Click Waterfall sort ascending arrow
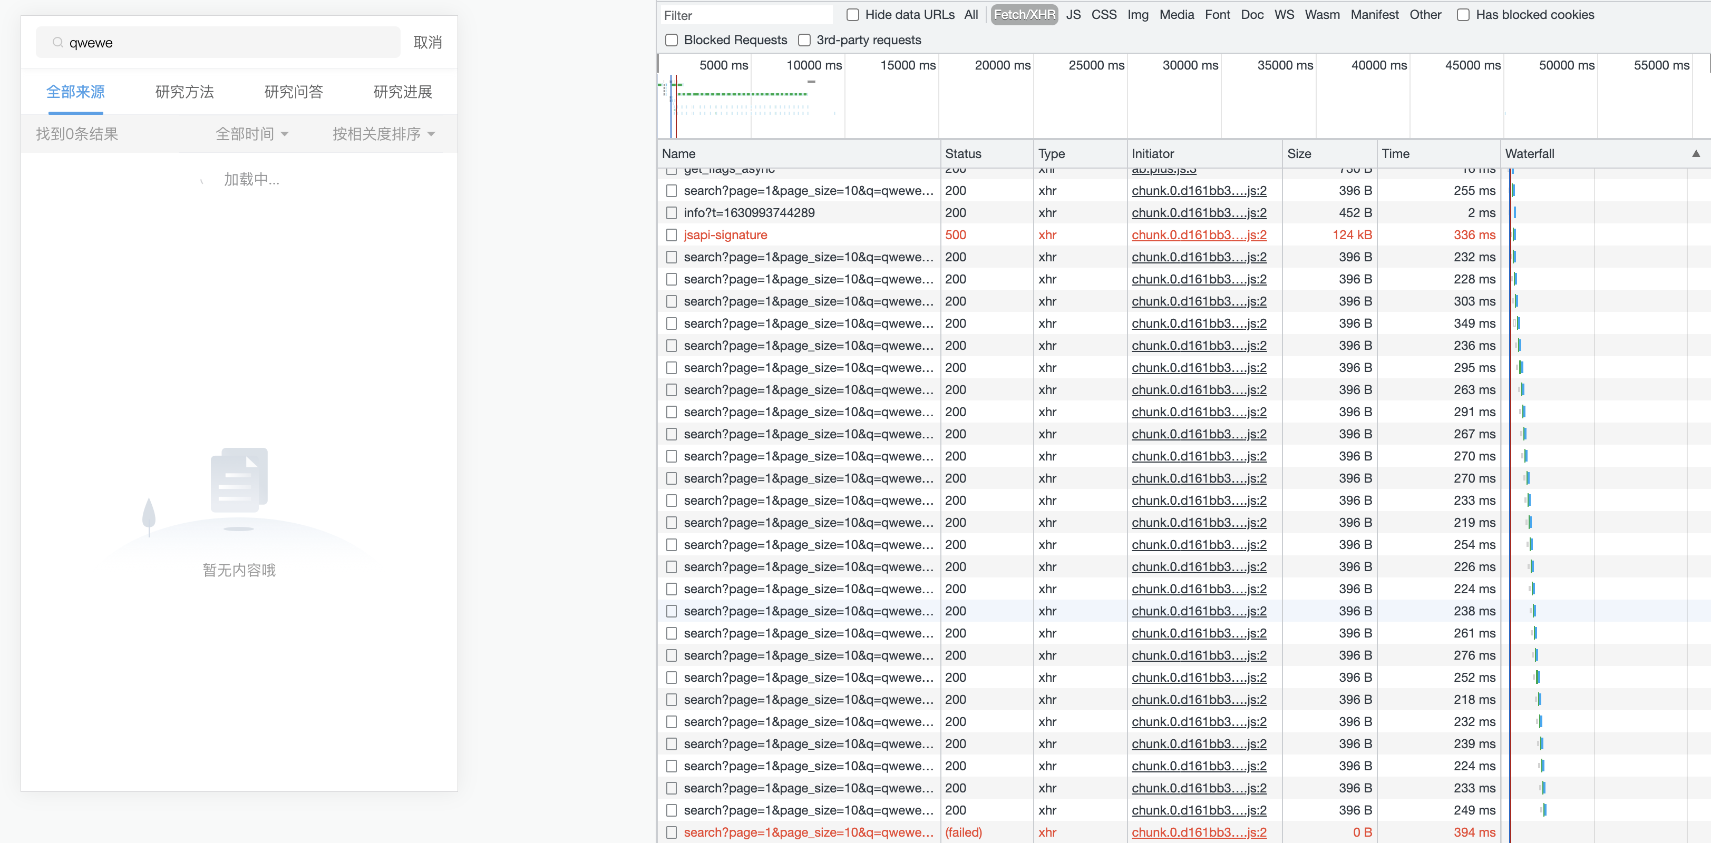The height and width of the screenshot is (843, 1711). [x=1696, y=153]
